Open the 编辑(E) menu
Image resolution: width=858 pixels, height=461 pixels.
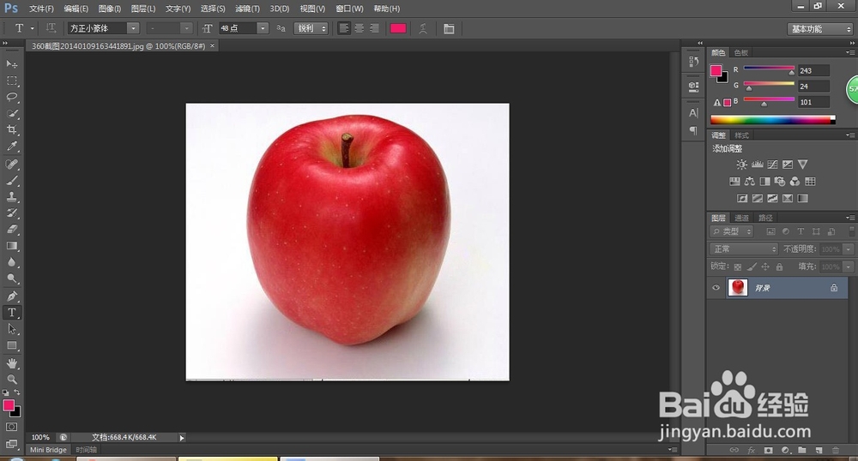click(76, 9)
